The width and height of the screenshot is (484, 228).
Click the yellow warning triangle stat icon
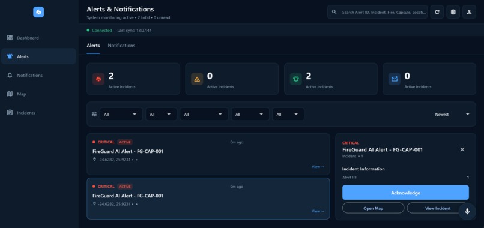197,79
